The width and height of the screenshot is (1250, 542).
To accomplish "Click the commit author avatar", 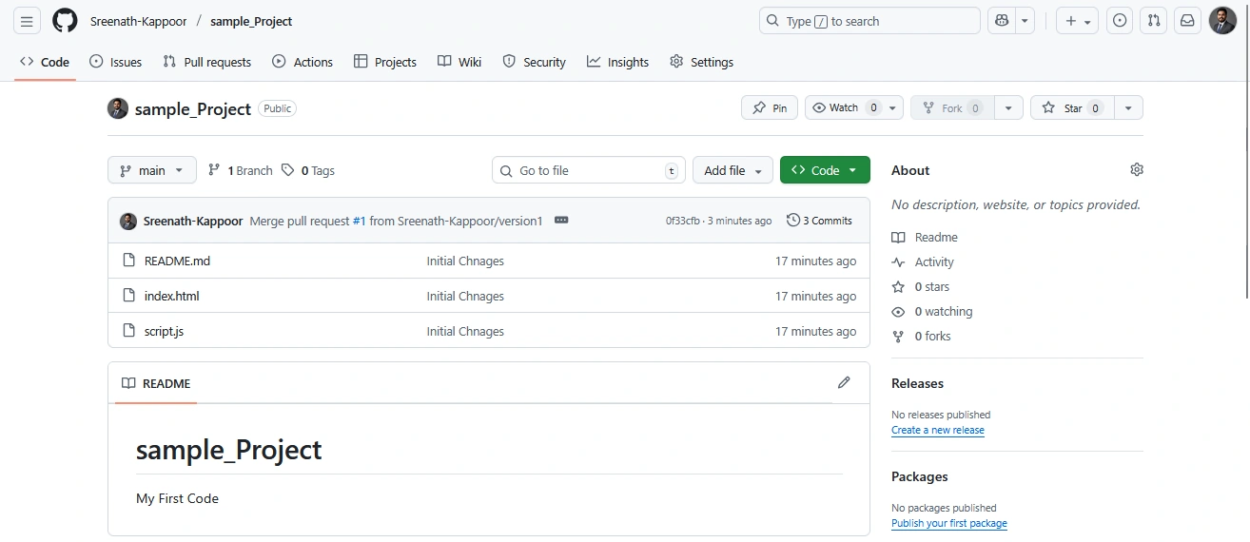I will 128,221.
